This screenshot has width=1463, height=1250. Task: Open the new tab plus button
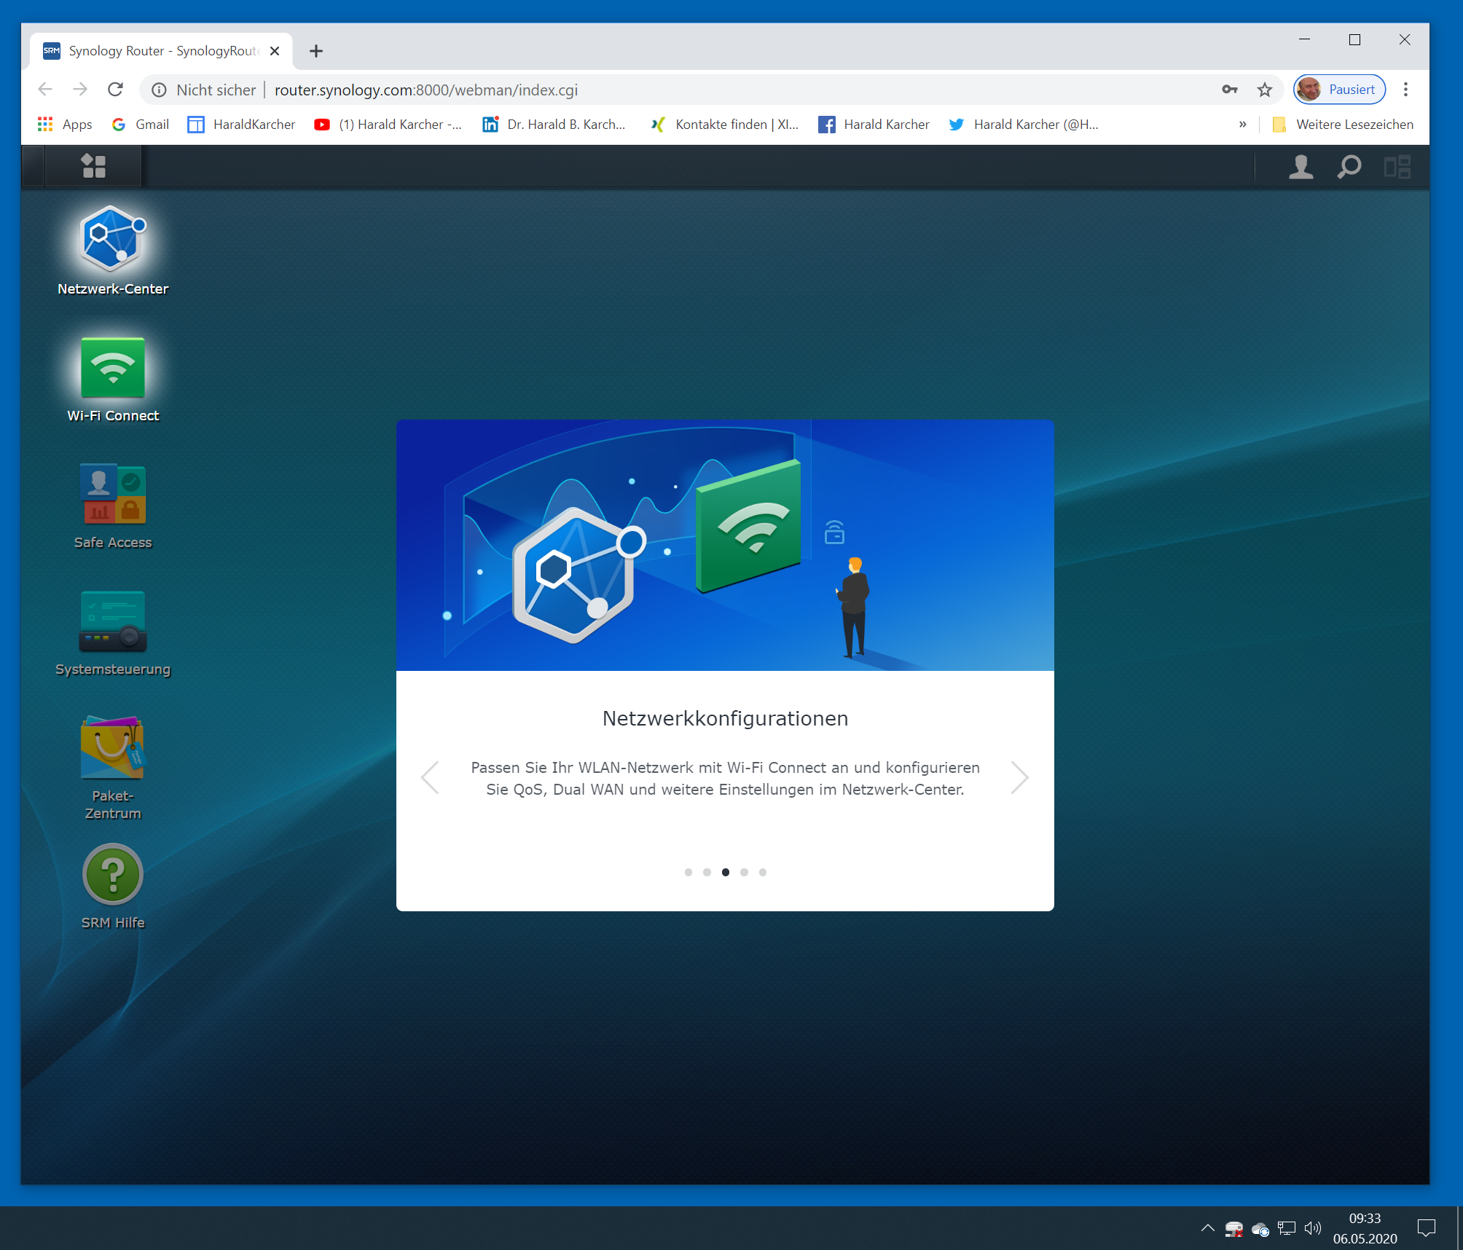315,51
